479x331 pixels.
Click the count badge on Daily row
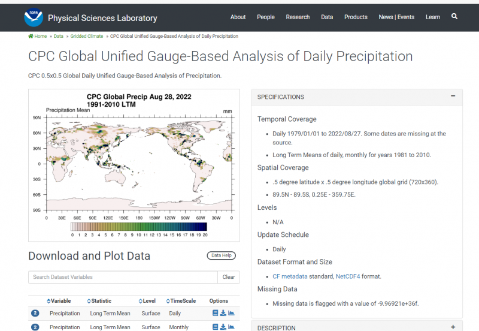click(35, 313)
